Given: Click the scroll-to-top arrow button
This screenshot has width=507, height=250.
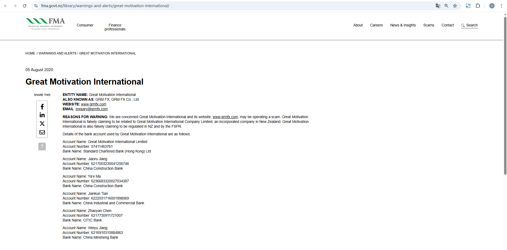Looking at the screenshot, I should click(x=42, y=146).
